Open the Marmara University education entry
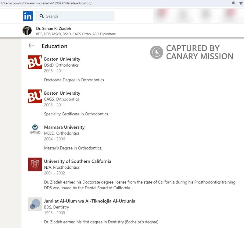This screenshot has width=244, height=228. [64, 127]
